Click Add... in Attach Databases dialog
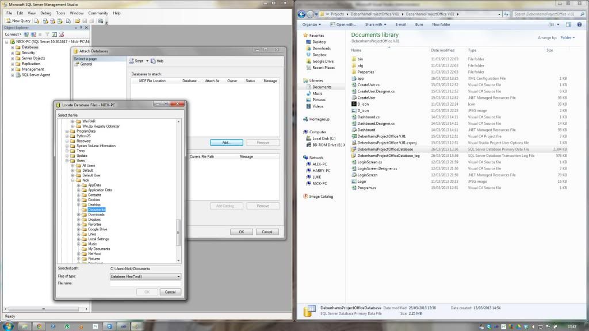This screenshot has height=331, width=589. point(227,143)
